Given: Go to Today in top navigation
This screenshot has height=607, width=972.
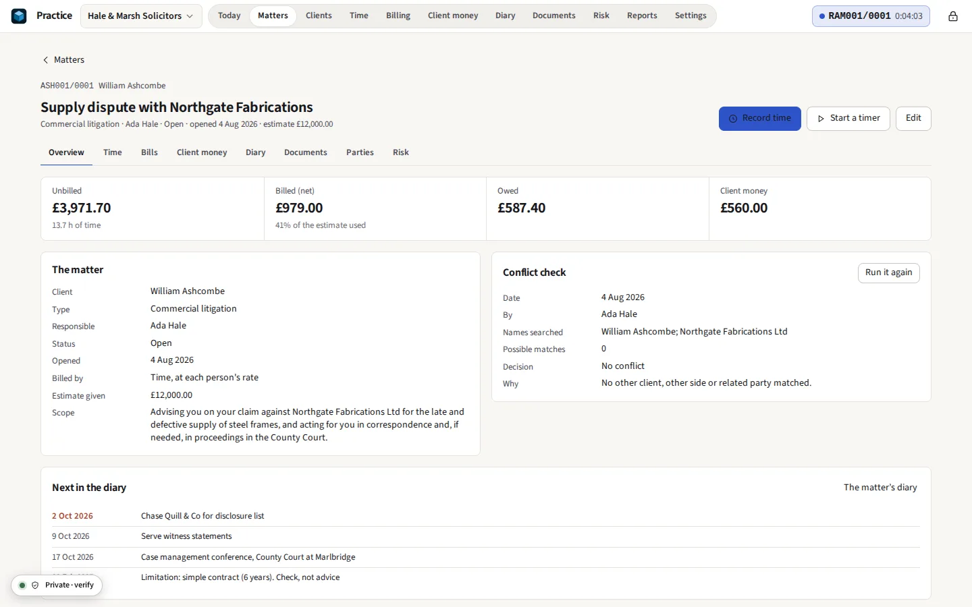Looking at the screenshot, I should (229, 16).
